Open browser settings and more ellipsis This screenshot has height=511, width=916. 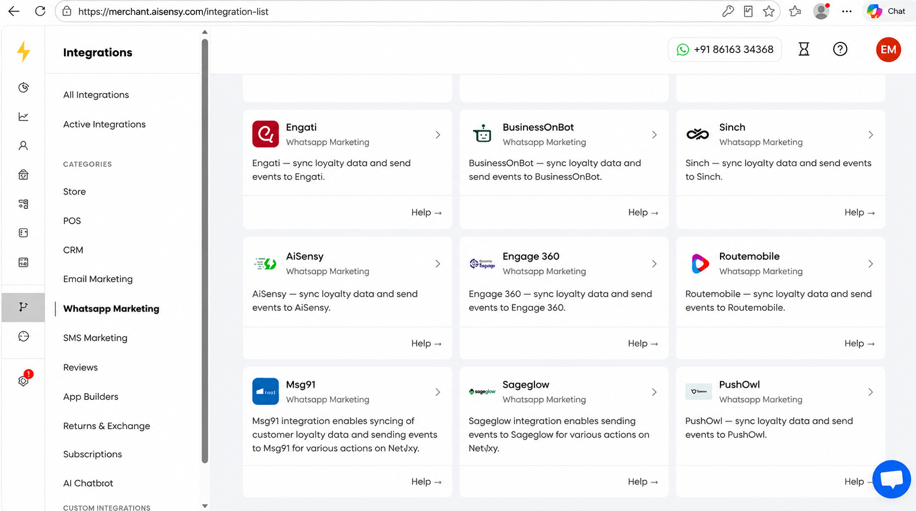(x=847, y=11)
